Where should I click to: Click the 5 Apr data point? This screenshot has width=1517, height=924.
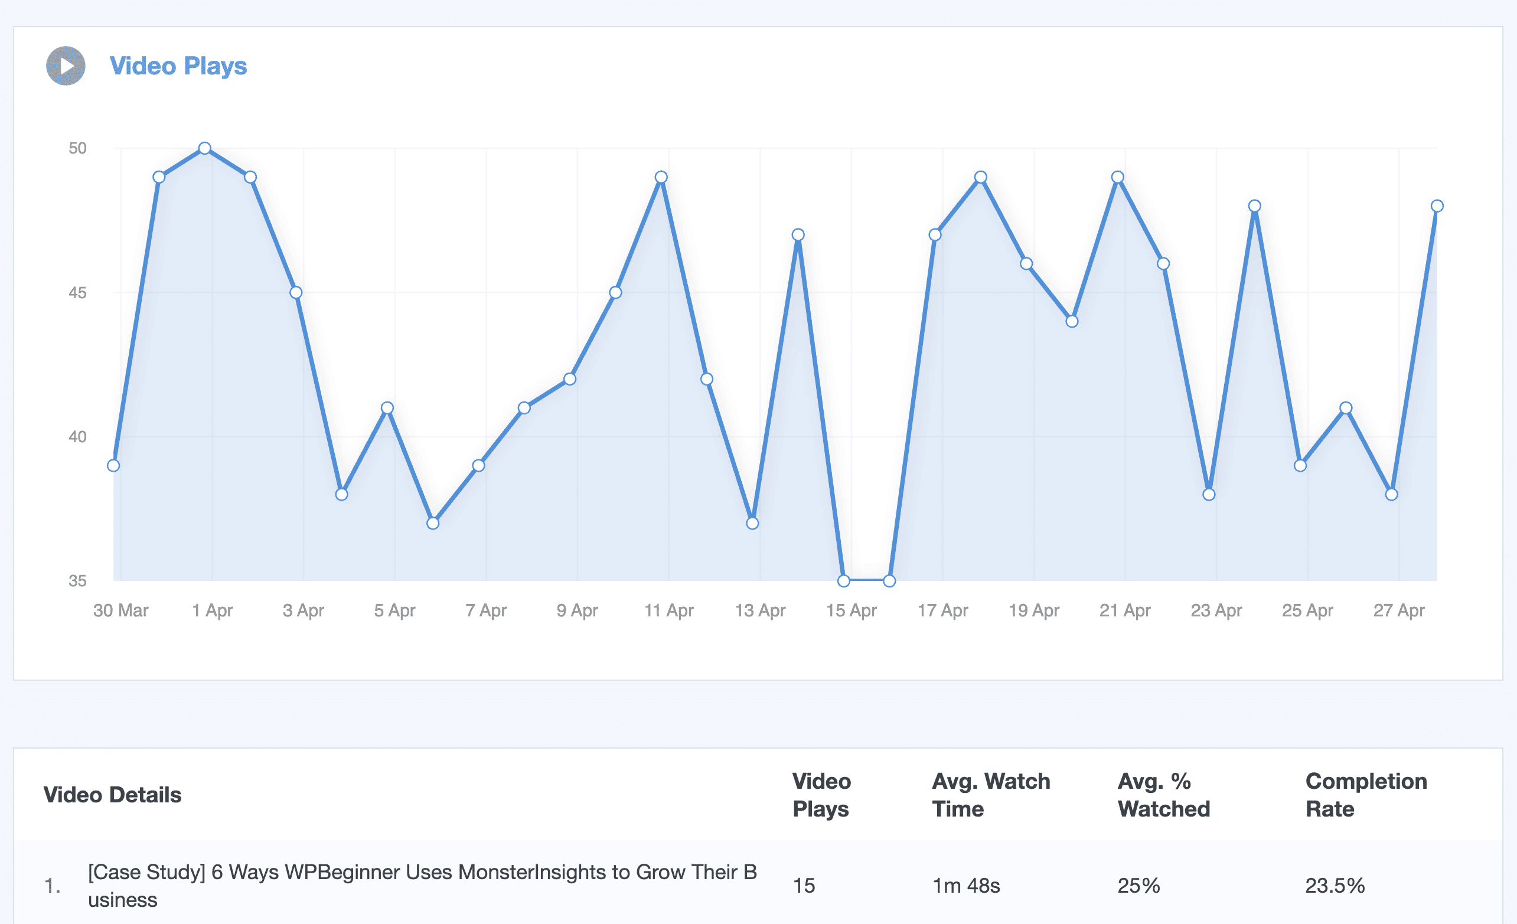pos(387,407)
